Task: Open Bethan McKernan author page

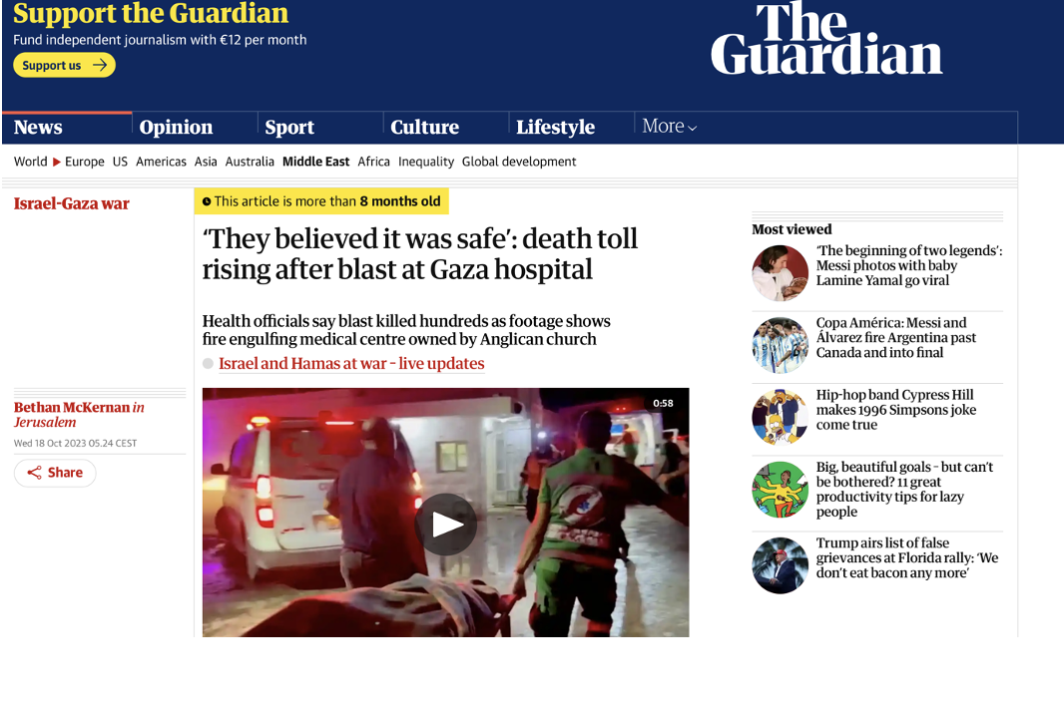Action: click(x=72, y=407)
